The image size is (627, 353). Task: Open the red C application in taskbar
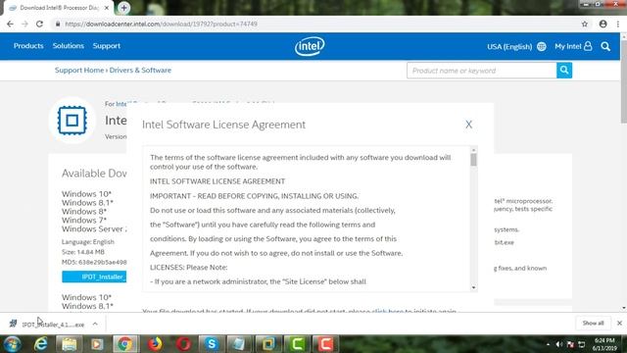tap(325, 344)
